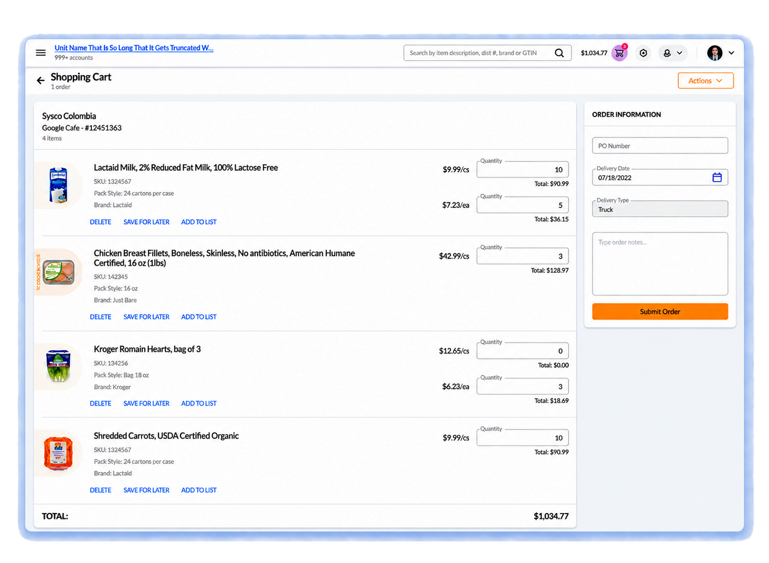Click the Shredded Carrots product title
Image resolution: width=769 pixels, height=563 pixels.
point(166,435)
